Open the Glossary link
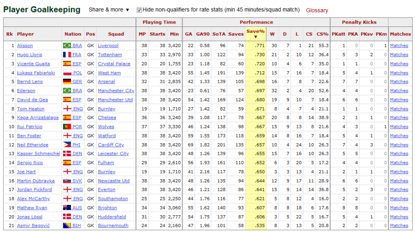Screen dimensions: 415x233 [x=317, y=10]
